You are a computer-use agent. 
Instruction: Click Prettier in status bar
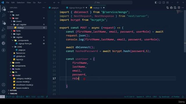click(176, 97)
